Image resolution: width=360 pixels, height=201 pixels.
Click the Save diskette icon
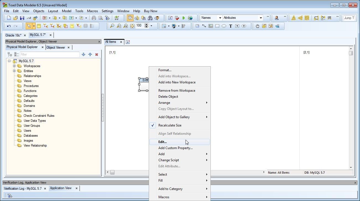pos(22,18)
